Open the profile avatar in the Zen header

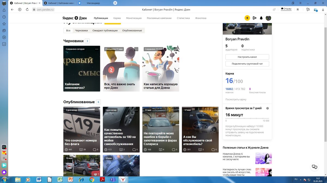268,18
